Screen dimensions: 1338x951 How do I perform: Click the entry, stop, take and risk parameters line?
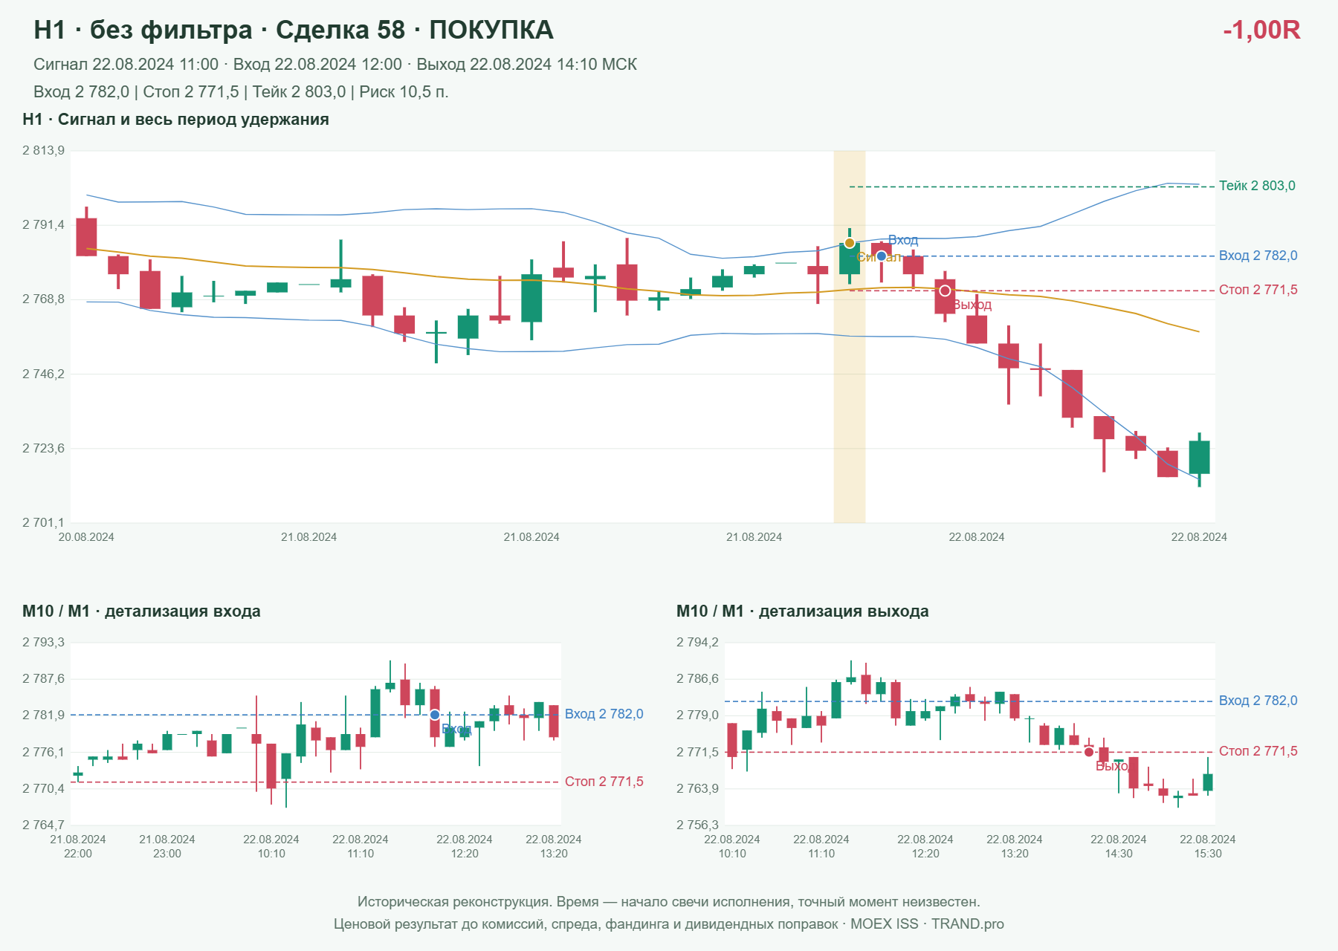(241, 92)
